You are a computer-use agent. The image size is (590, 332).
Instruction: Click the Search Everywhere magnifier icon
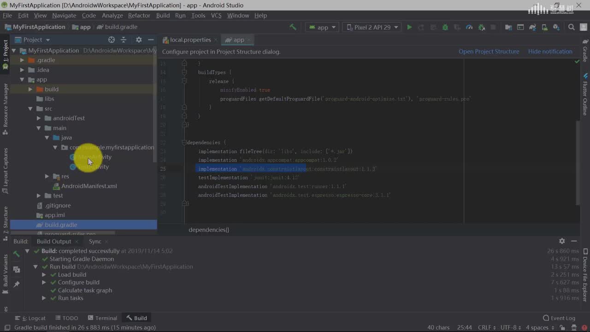[x=571, y=27]
